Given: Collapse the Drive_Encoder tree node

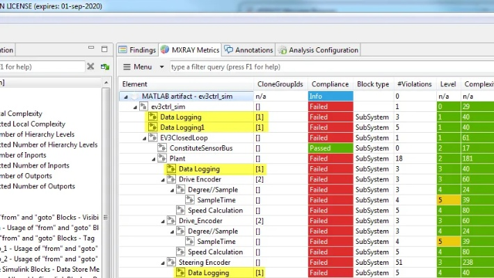Looking at the screenshot, I should point(162,221).
